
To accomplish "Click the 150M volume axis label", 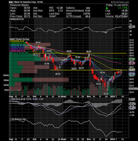I will tap(6, 80).
